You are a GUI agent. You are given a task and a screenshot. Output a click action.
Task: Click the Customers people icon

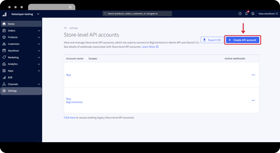pyautogui.click(x=4, y=44)
